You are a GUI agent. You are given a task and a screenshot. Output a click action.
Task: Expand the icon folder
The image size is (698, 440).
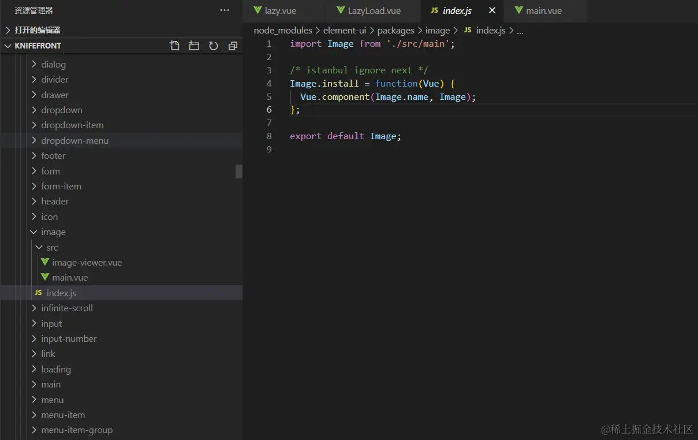click(x=121, y=217)
